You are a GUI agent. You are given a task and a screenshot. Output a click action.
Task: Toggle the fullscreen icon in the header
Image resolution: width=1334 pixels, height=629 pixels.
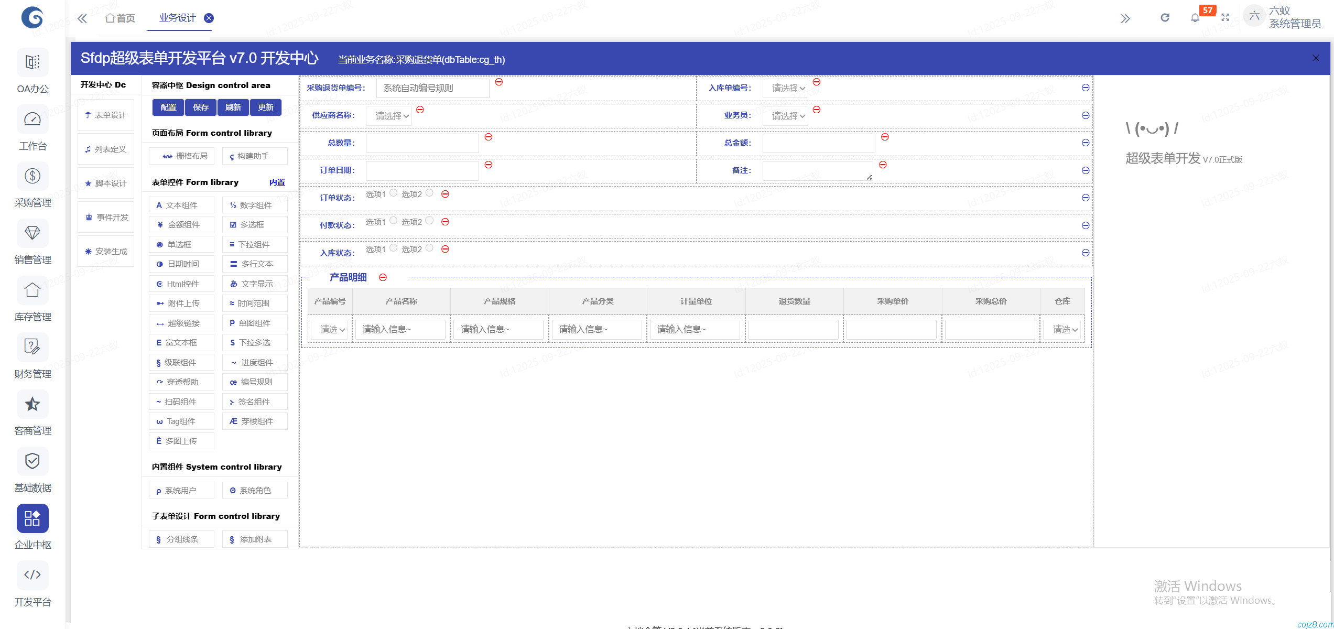[x=1225, y=18]
